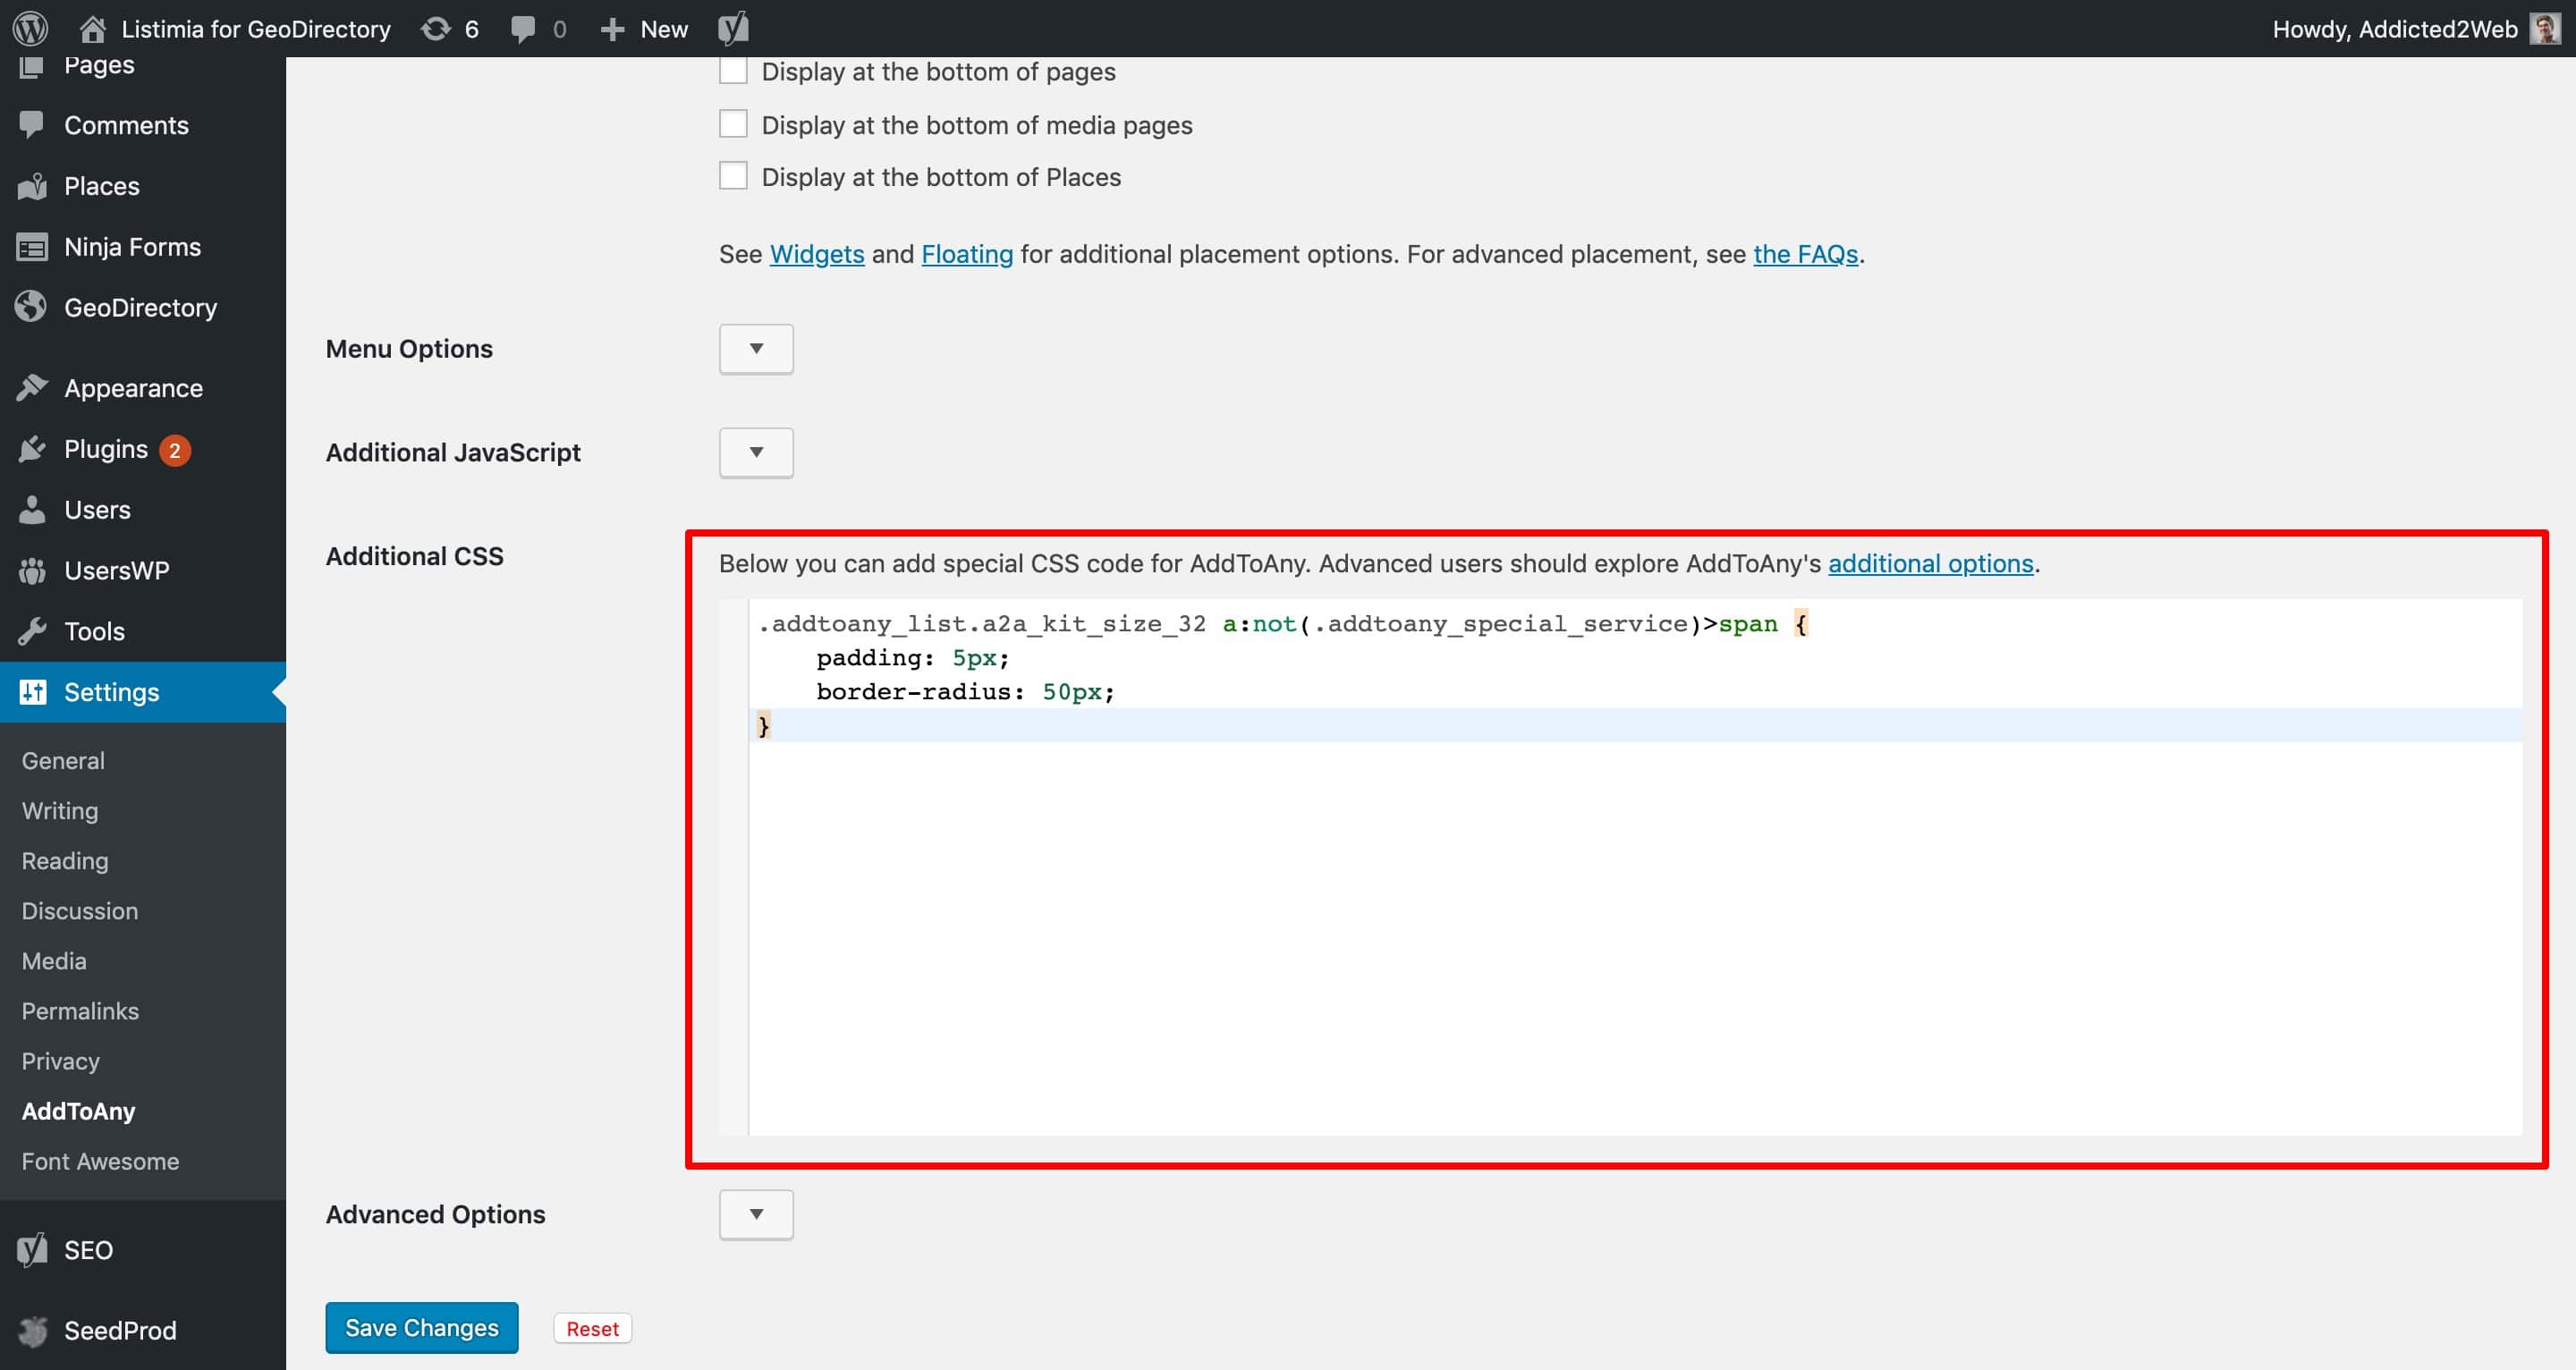Image resolution: width=2576 pixels, height=1370 pixels.
Task: Open the FAQs link
Action: click(1805, 254)
